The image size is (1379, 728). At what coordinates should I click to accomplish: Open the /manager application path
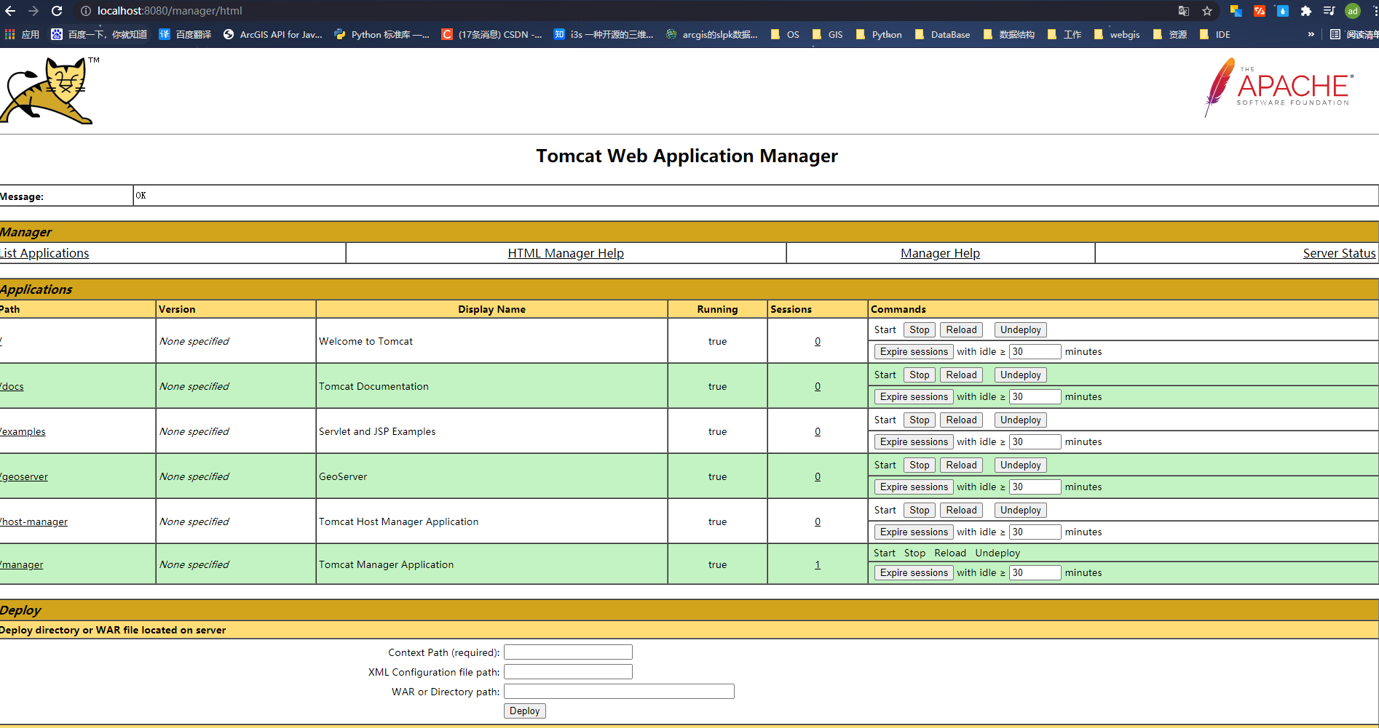22,564
